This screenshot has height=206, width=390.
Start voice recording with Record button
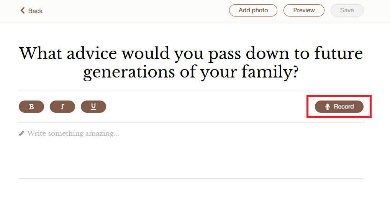point(339,107)
